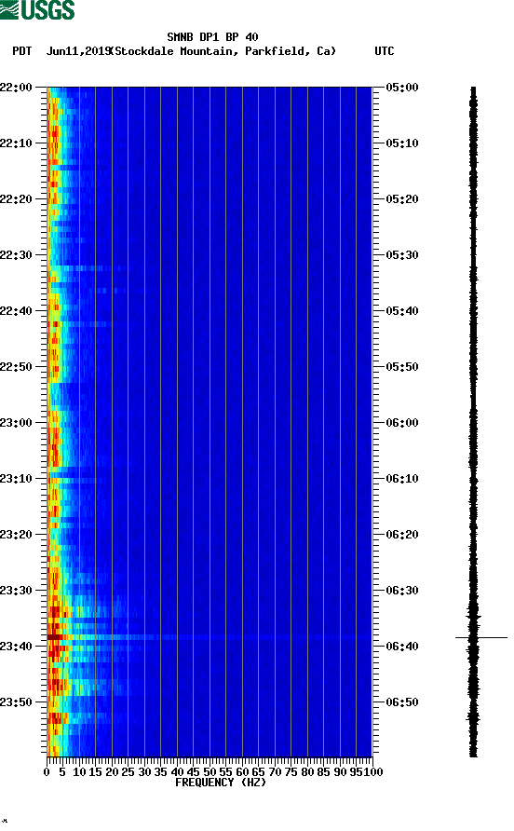This screenshot has width=514, height=831.
Task: Click the 50 Hz frequency axis label
Action: coord(210,772)
